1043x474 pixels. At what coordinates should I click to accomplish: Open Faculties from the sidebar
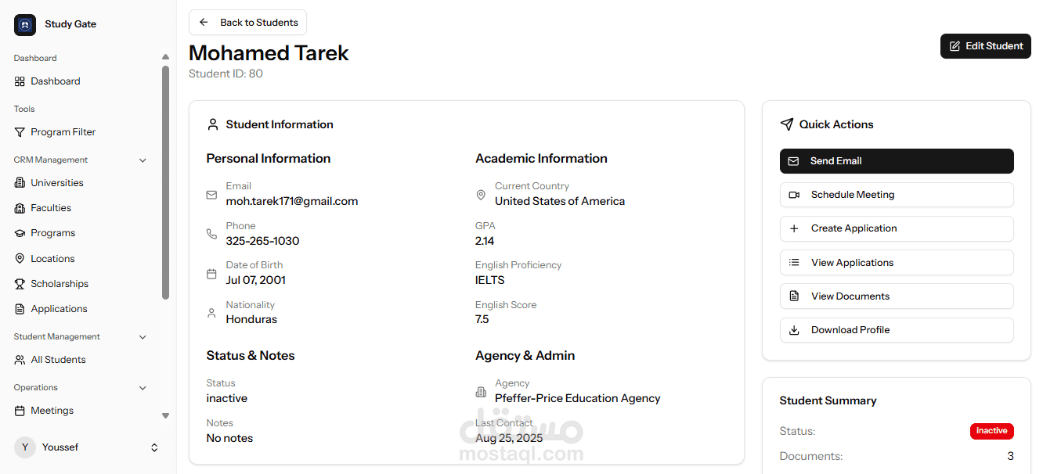click(x=51, y=208)
